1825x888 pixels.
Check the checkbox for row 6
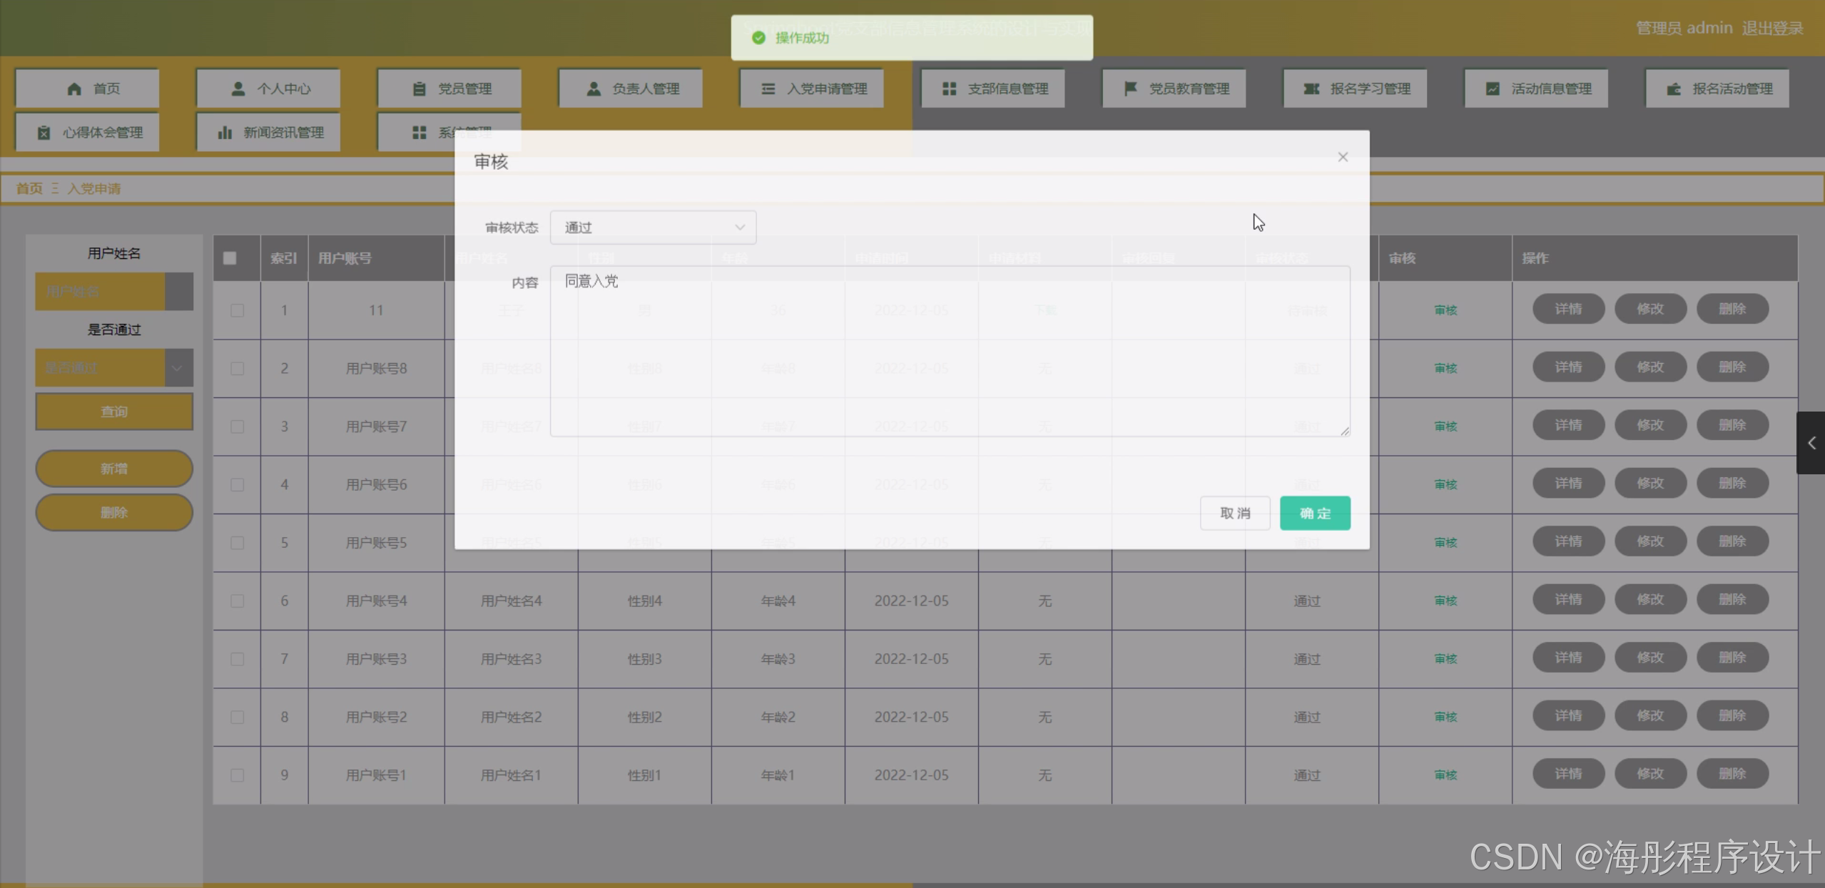click(x=237, y=601)
